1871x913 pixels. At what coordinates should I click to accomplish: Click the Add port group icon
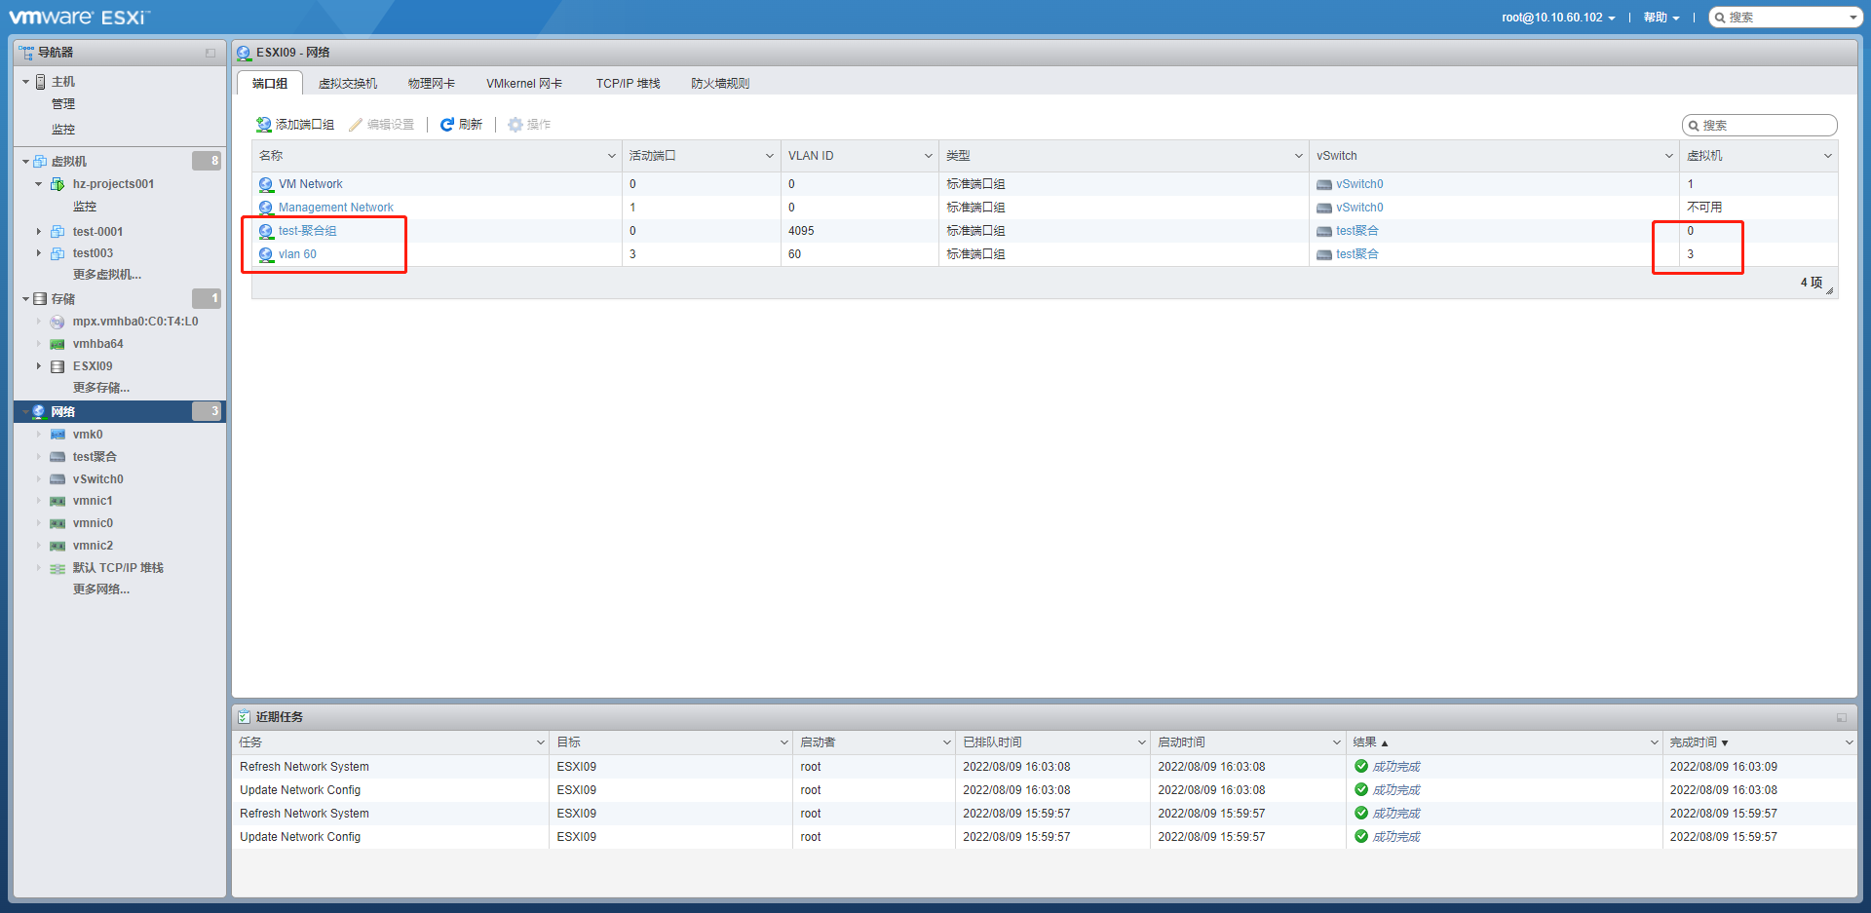coord(263,125)
